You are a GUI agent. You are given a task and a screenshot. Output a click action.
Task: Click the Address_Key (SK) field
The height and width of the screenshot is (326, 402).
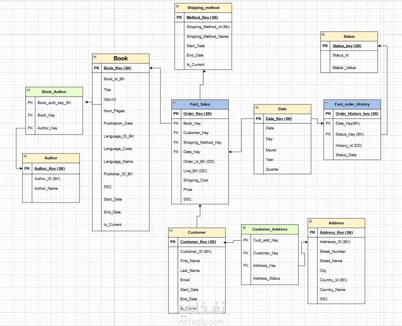click(336, 233)
